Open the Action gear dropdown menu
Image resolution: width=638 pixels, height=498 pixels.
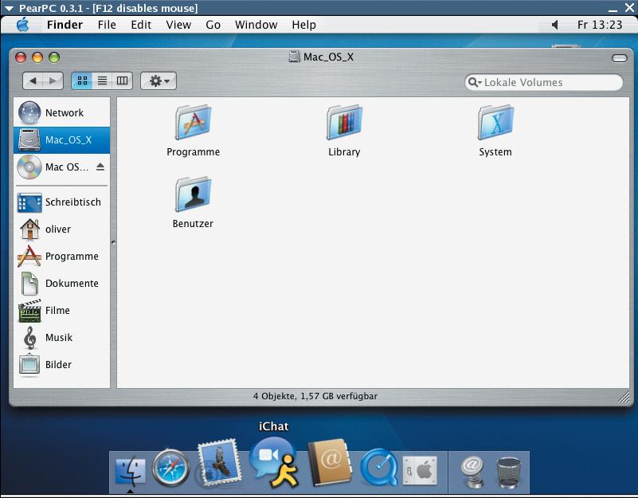[x=159, y=80]
